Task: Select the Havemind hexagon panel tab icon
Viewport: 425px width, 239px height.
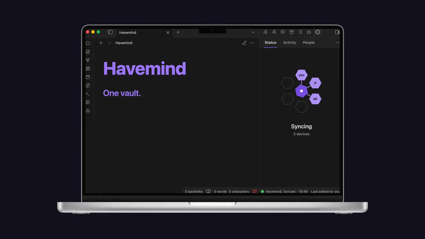Action: (x=318, y=32)
